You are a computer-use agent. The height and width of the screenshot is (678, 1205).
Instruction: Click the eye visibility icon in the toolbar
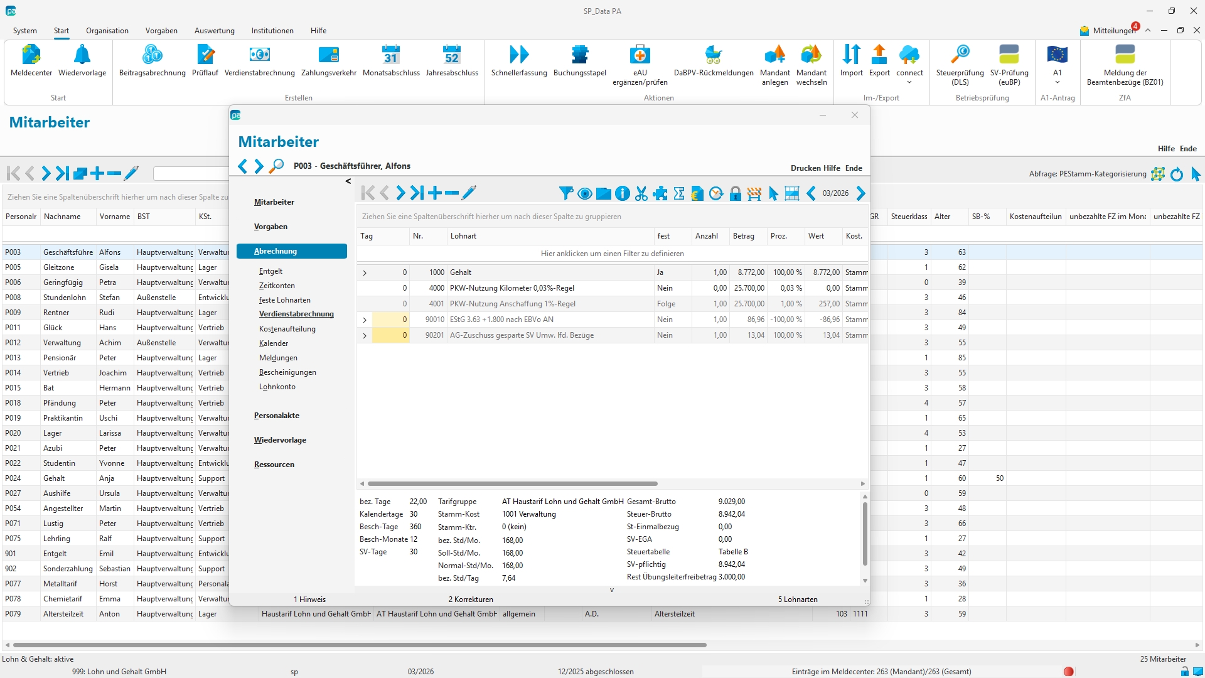584,193
